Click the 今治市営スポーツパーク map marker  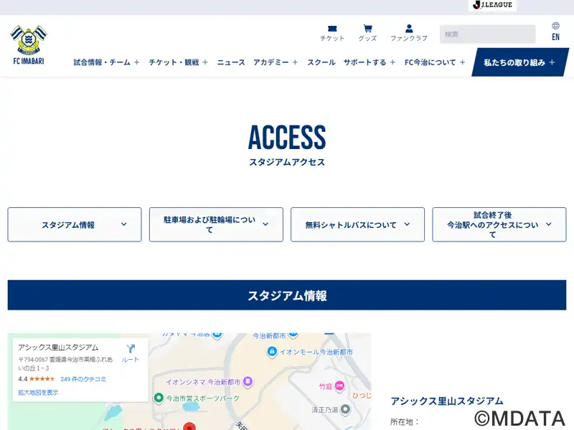tap(159, 398)
